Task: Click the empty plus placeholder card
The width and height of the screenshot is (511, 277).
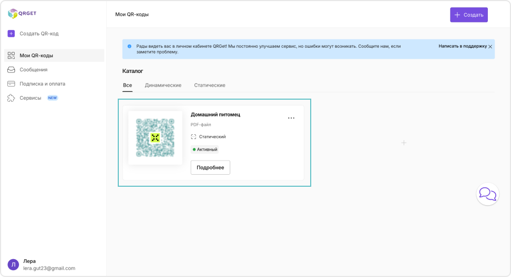Action: point(404,143)
